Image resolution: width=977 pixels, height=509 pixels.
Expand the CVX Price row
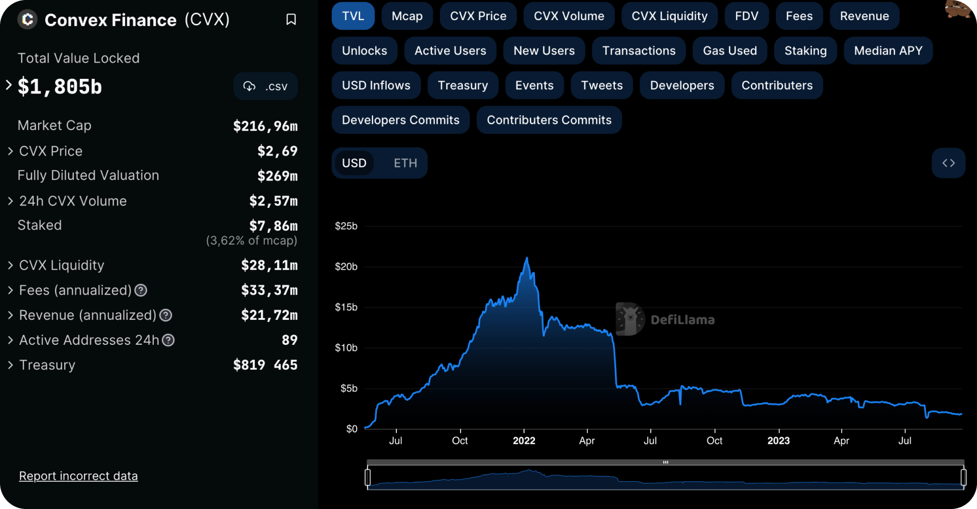(10, 151)
